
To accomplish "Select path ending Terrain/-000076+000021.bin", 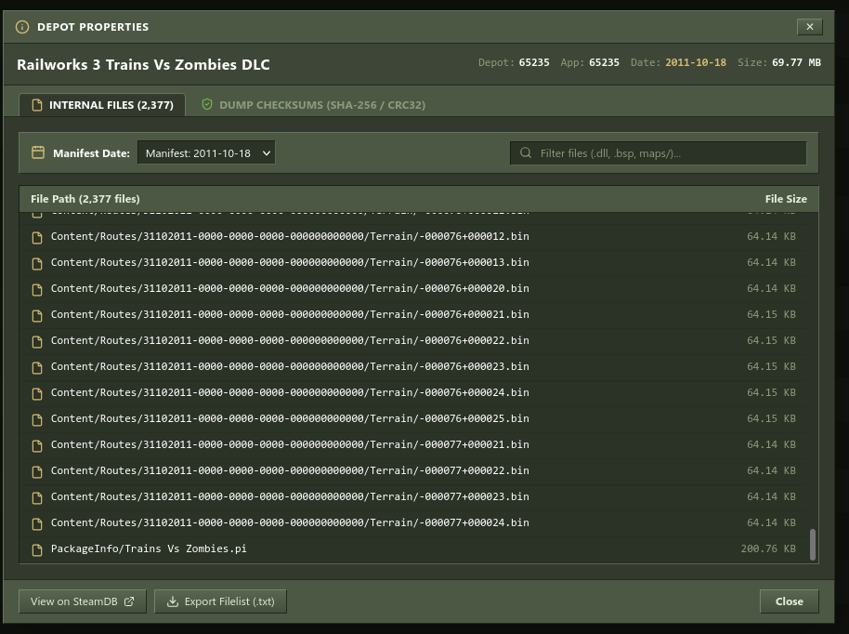I will (290, 314).
